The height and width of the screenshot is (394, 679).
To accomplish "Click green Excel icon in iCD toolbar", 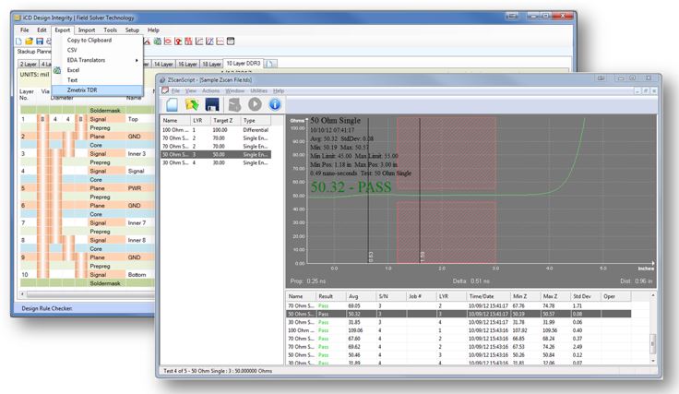I will (x=157, y=42).
